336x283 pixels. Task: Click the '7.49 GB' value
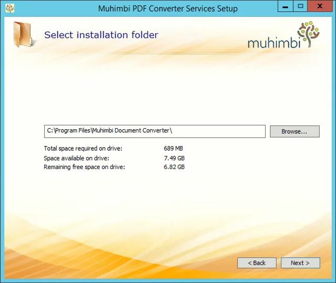pyautogui.click(x=174, y=158)
